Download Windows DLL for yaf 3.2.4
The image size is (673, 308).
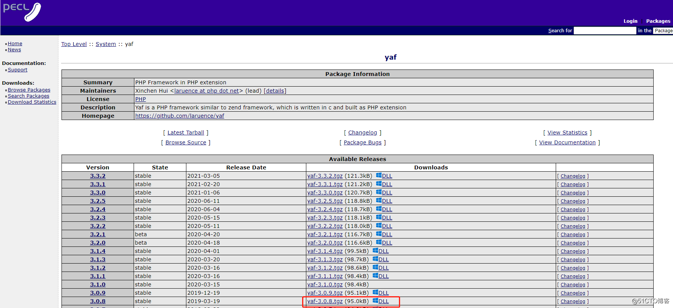(384, 209)
